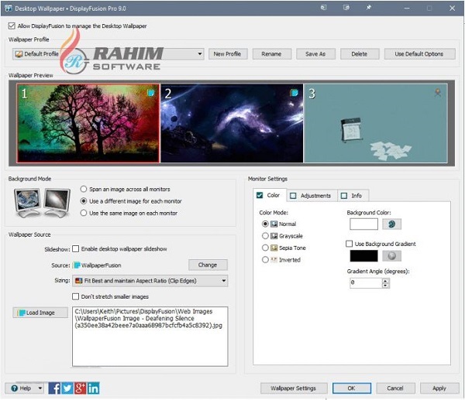Click the white Background Color swatch
Viewport: 465px width, 400px height.
point(363,224)
